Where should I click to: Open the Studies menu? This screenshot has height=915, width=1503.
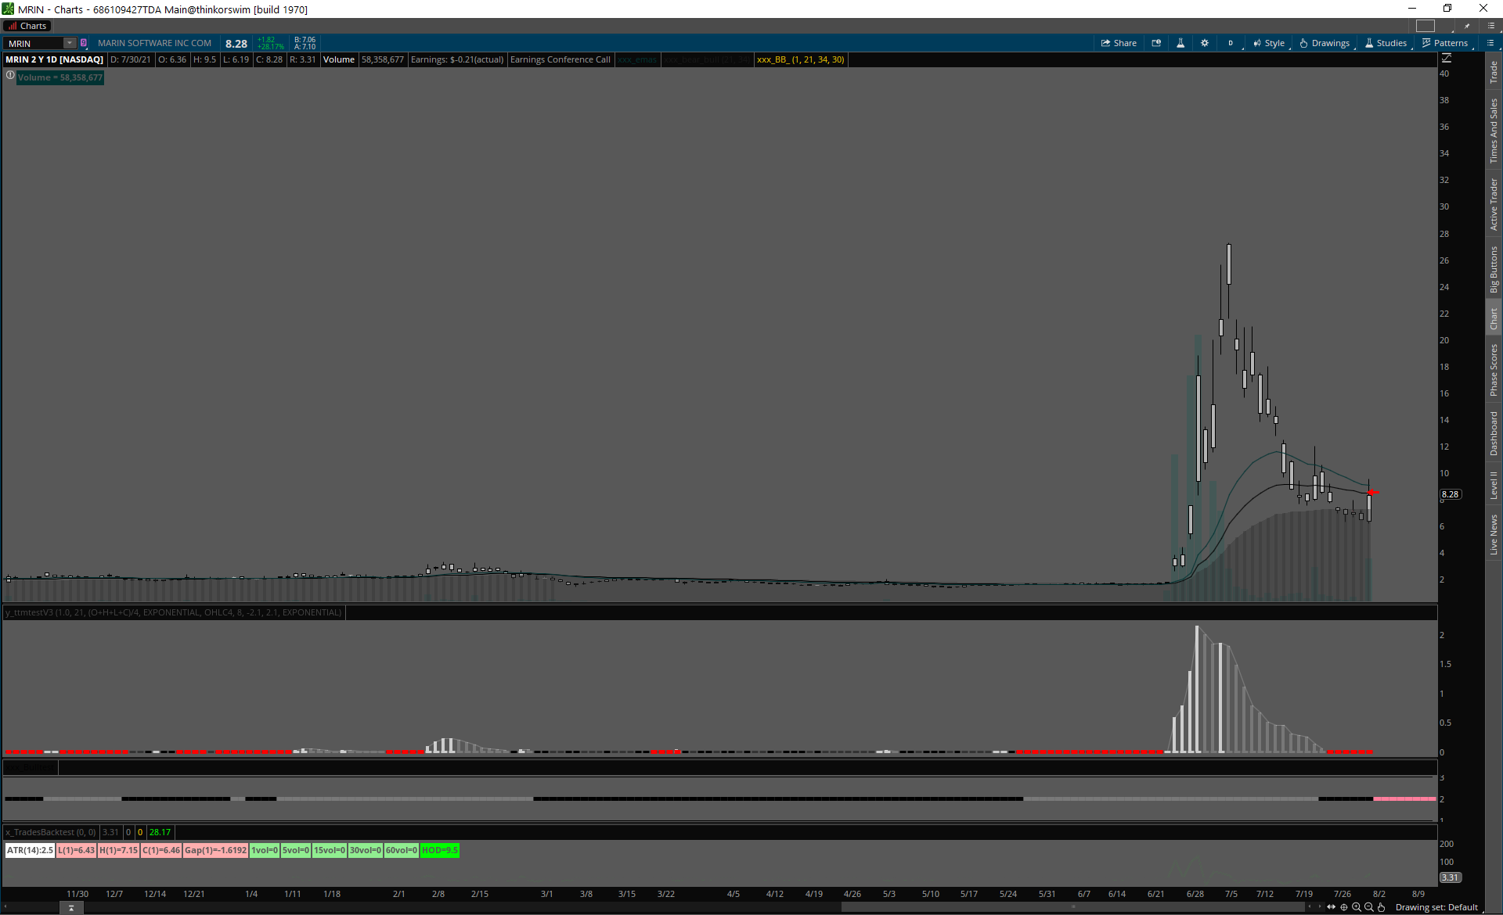click(x=1386, y=43)
